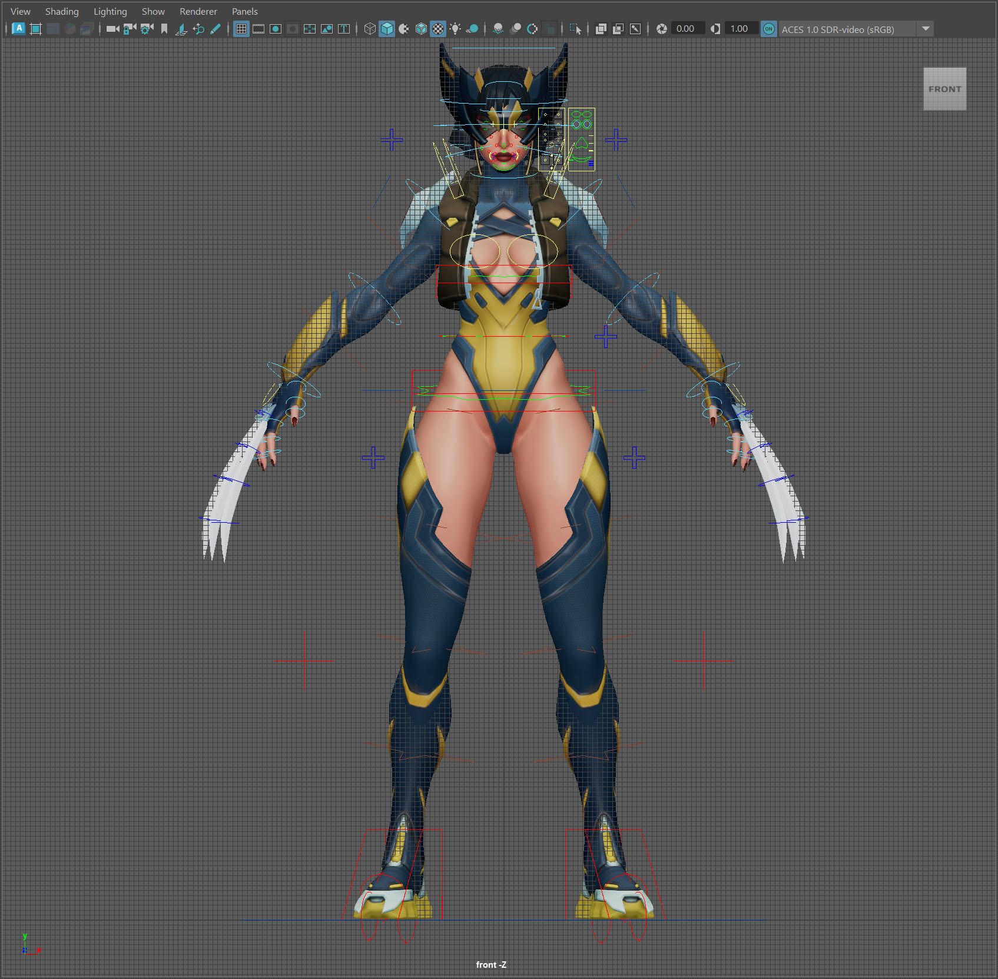
Task: Turn on Use All Lights bulb icon
Action: click(x=455, y=29)
